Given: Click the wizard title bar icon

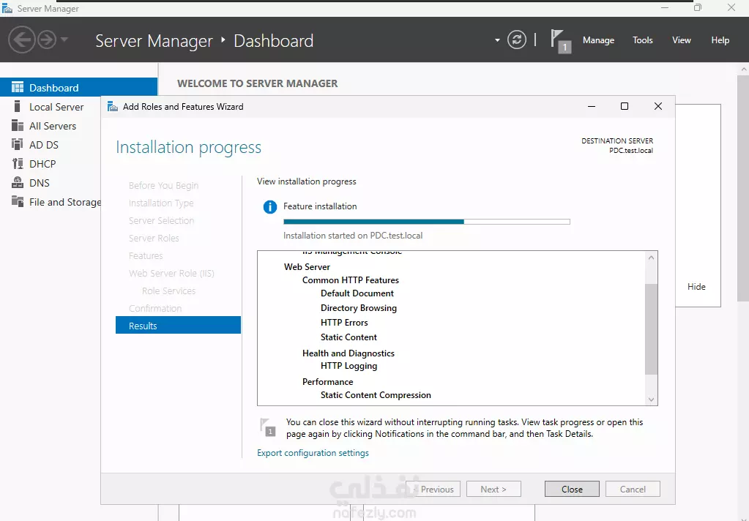Looking at the screenshot, I should 113,106.
